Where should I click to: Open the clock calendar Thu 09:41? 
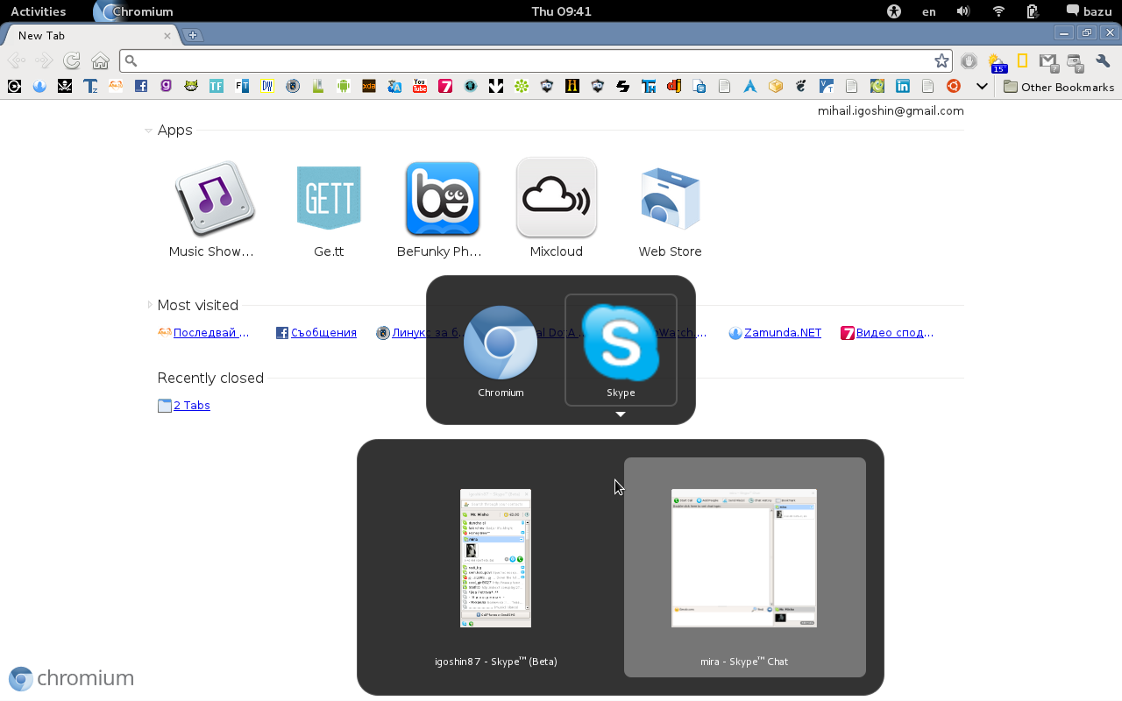561,11
